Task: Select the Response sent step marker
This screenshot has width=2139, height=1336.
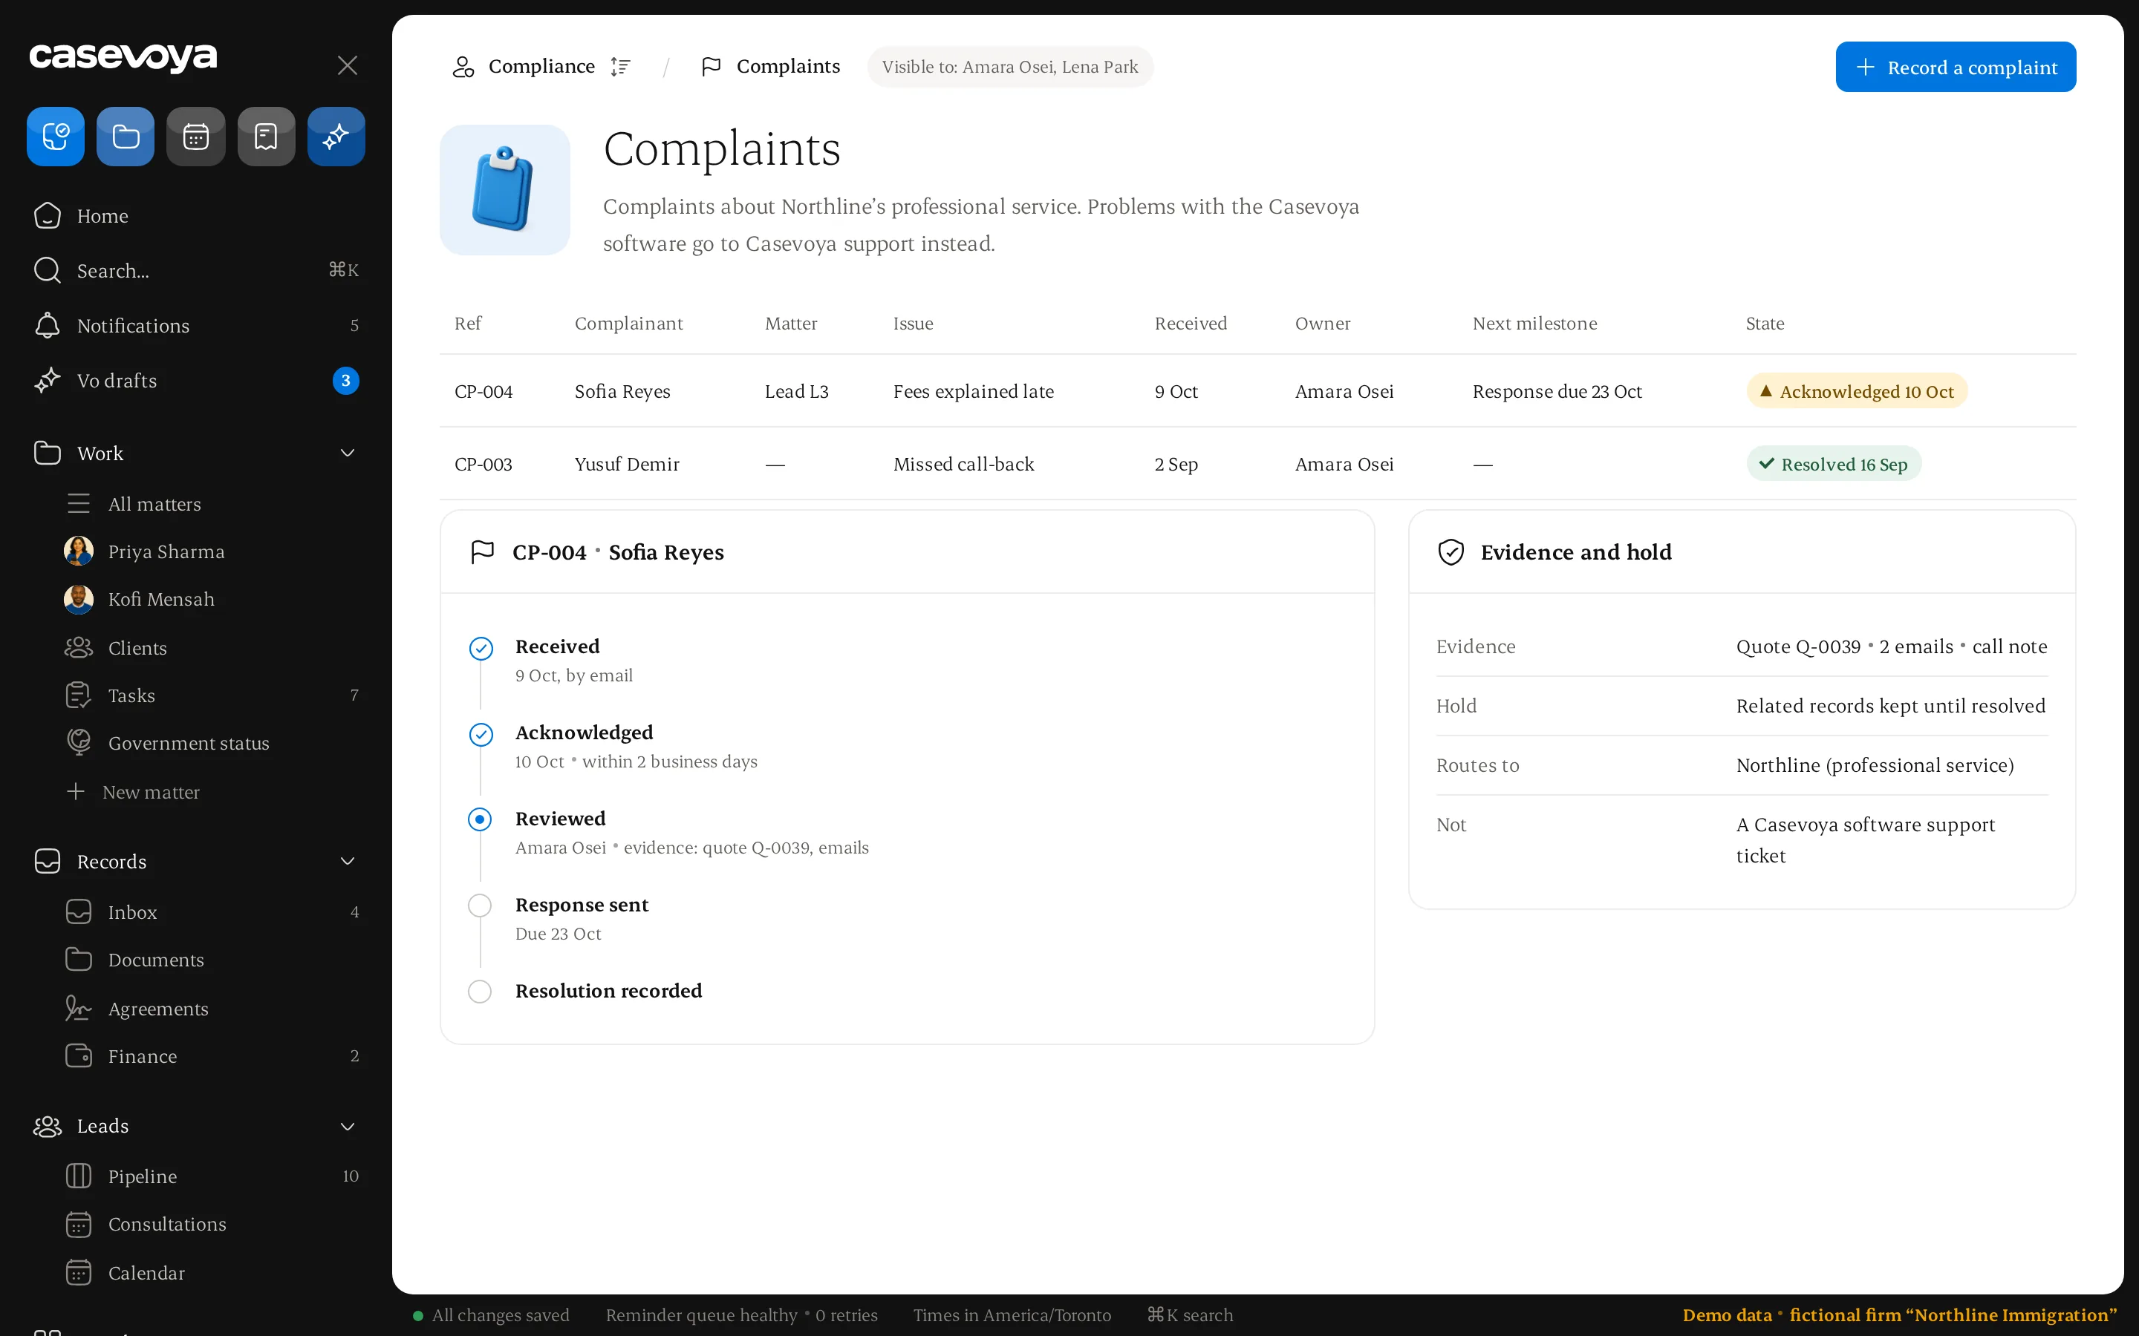Action: click(x=480, y=906)
